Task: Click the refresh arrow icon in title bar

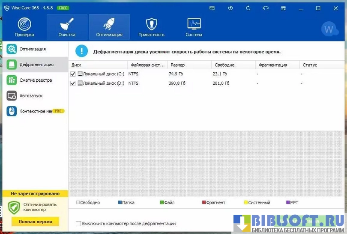Action: point(248,8)
